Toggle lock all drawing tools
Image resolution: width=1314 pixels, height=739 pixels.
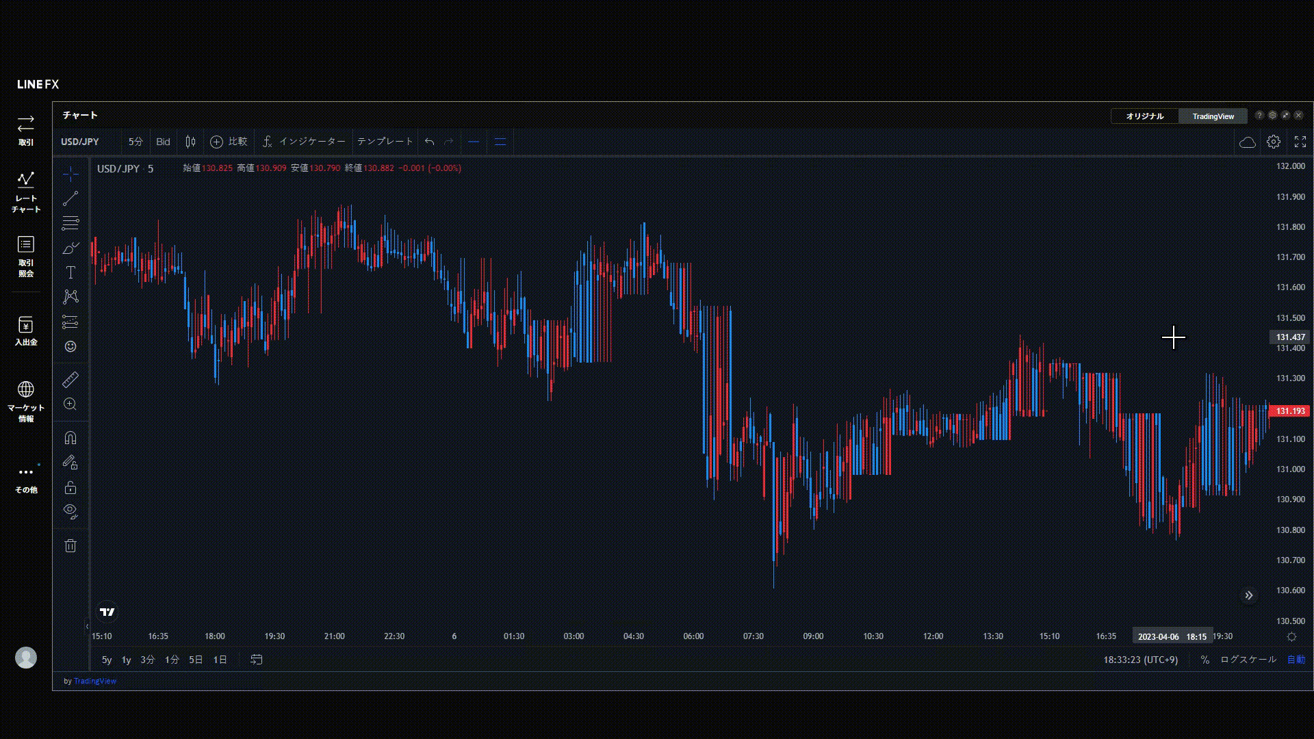coord(70,488)
